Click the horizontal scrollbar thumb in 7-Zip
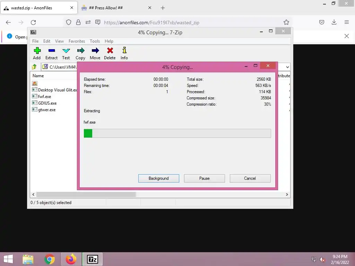355x266 pixels. click(86, 195)
